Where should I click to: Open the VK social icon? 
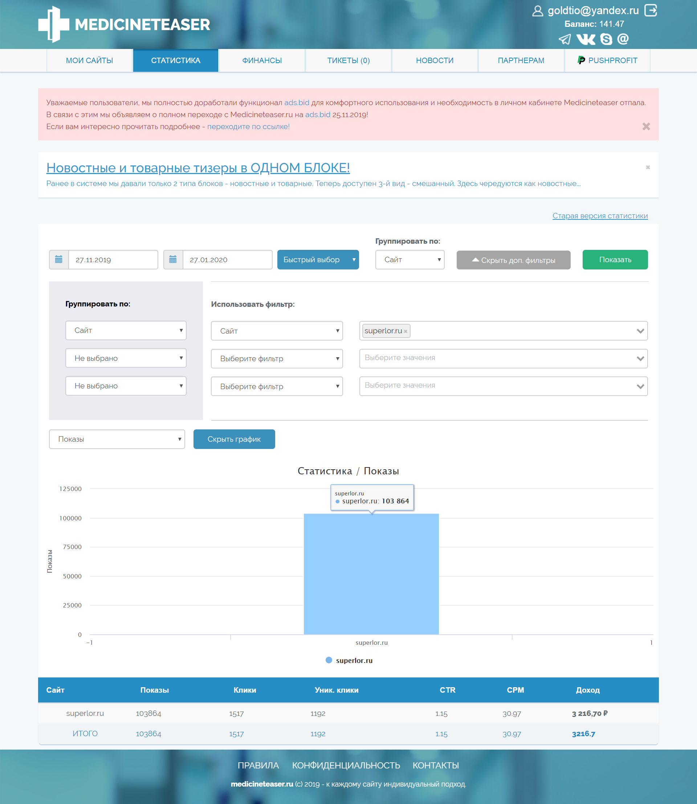(x=585, y=39)
